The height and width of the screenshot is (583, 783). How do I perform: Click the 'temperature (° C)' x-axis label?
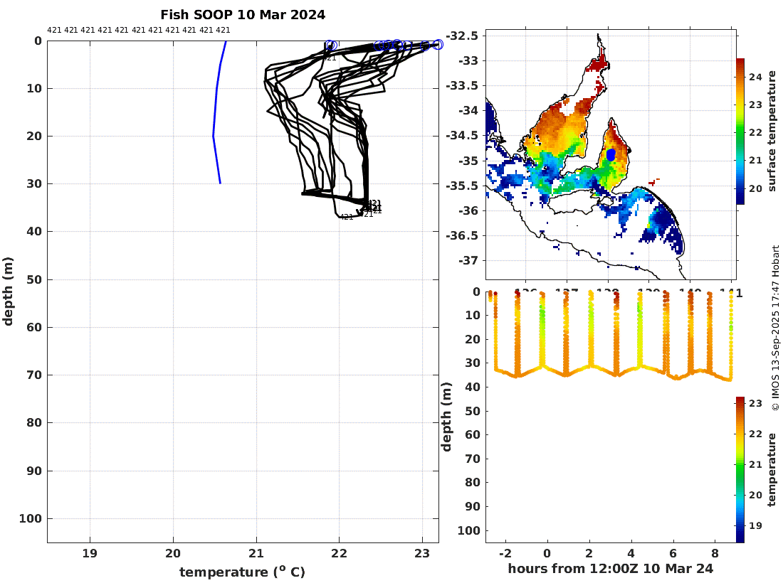click(242, 572)
